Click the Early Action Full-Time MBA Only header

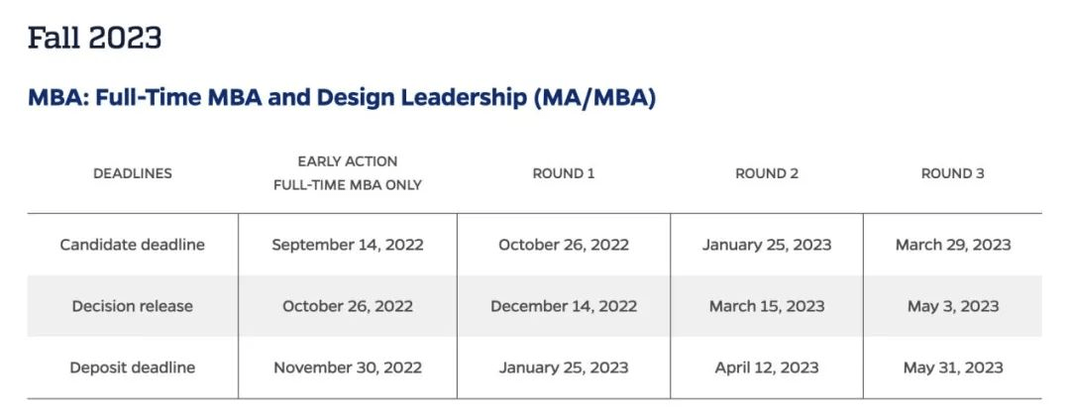348,173
